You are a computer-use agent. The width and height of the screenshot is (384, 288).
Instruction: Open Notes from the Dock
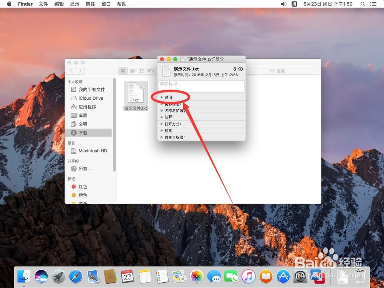(145, 276)
